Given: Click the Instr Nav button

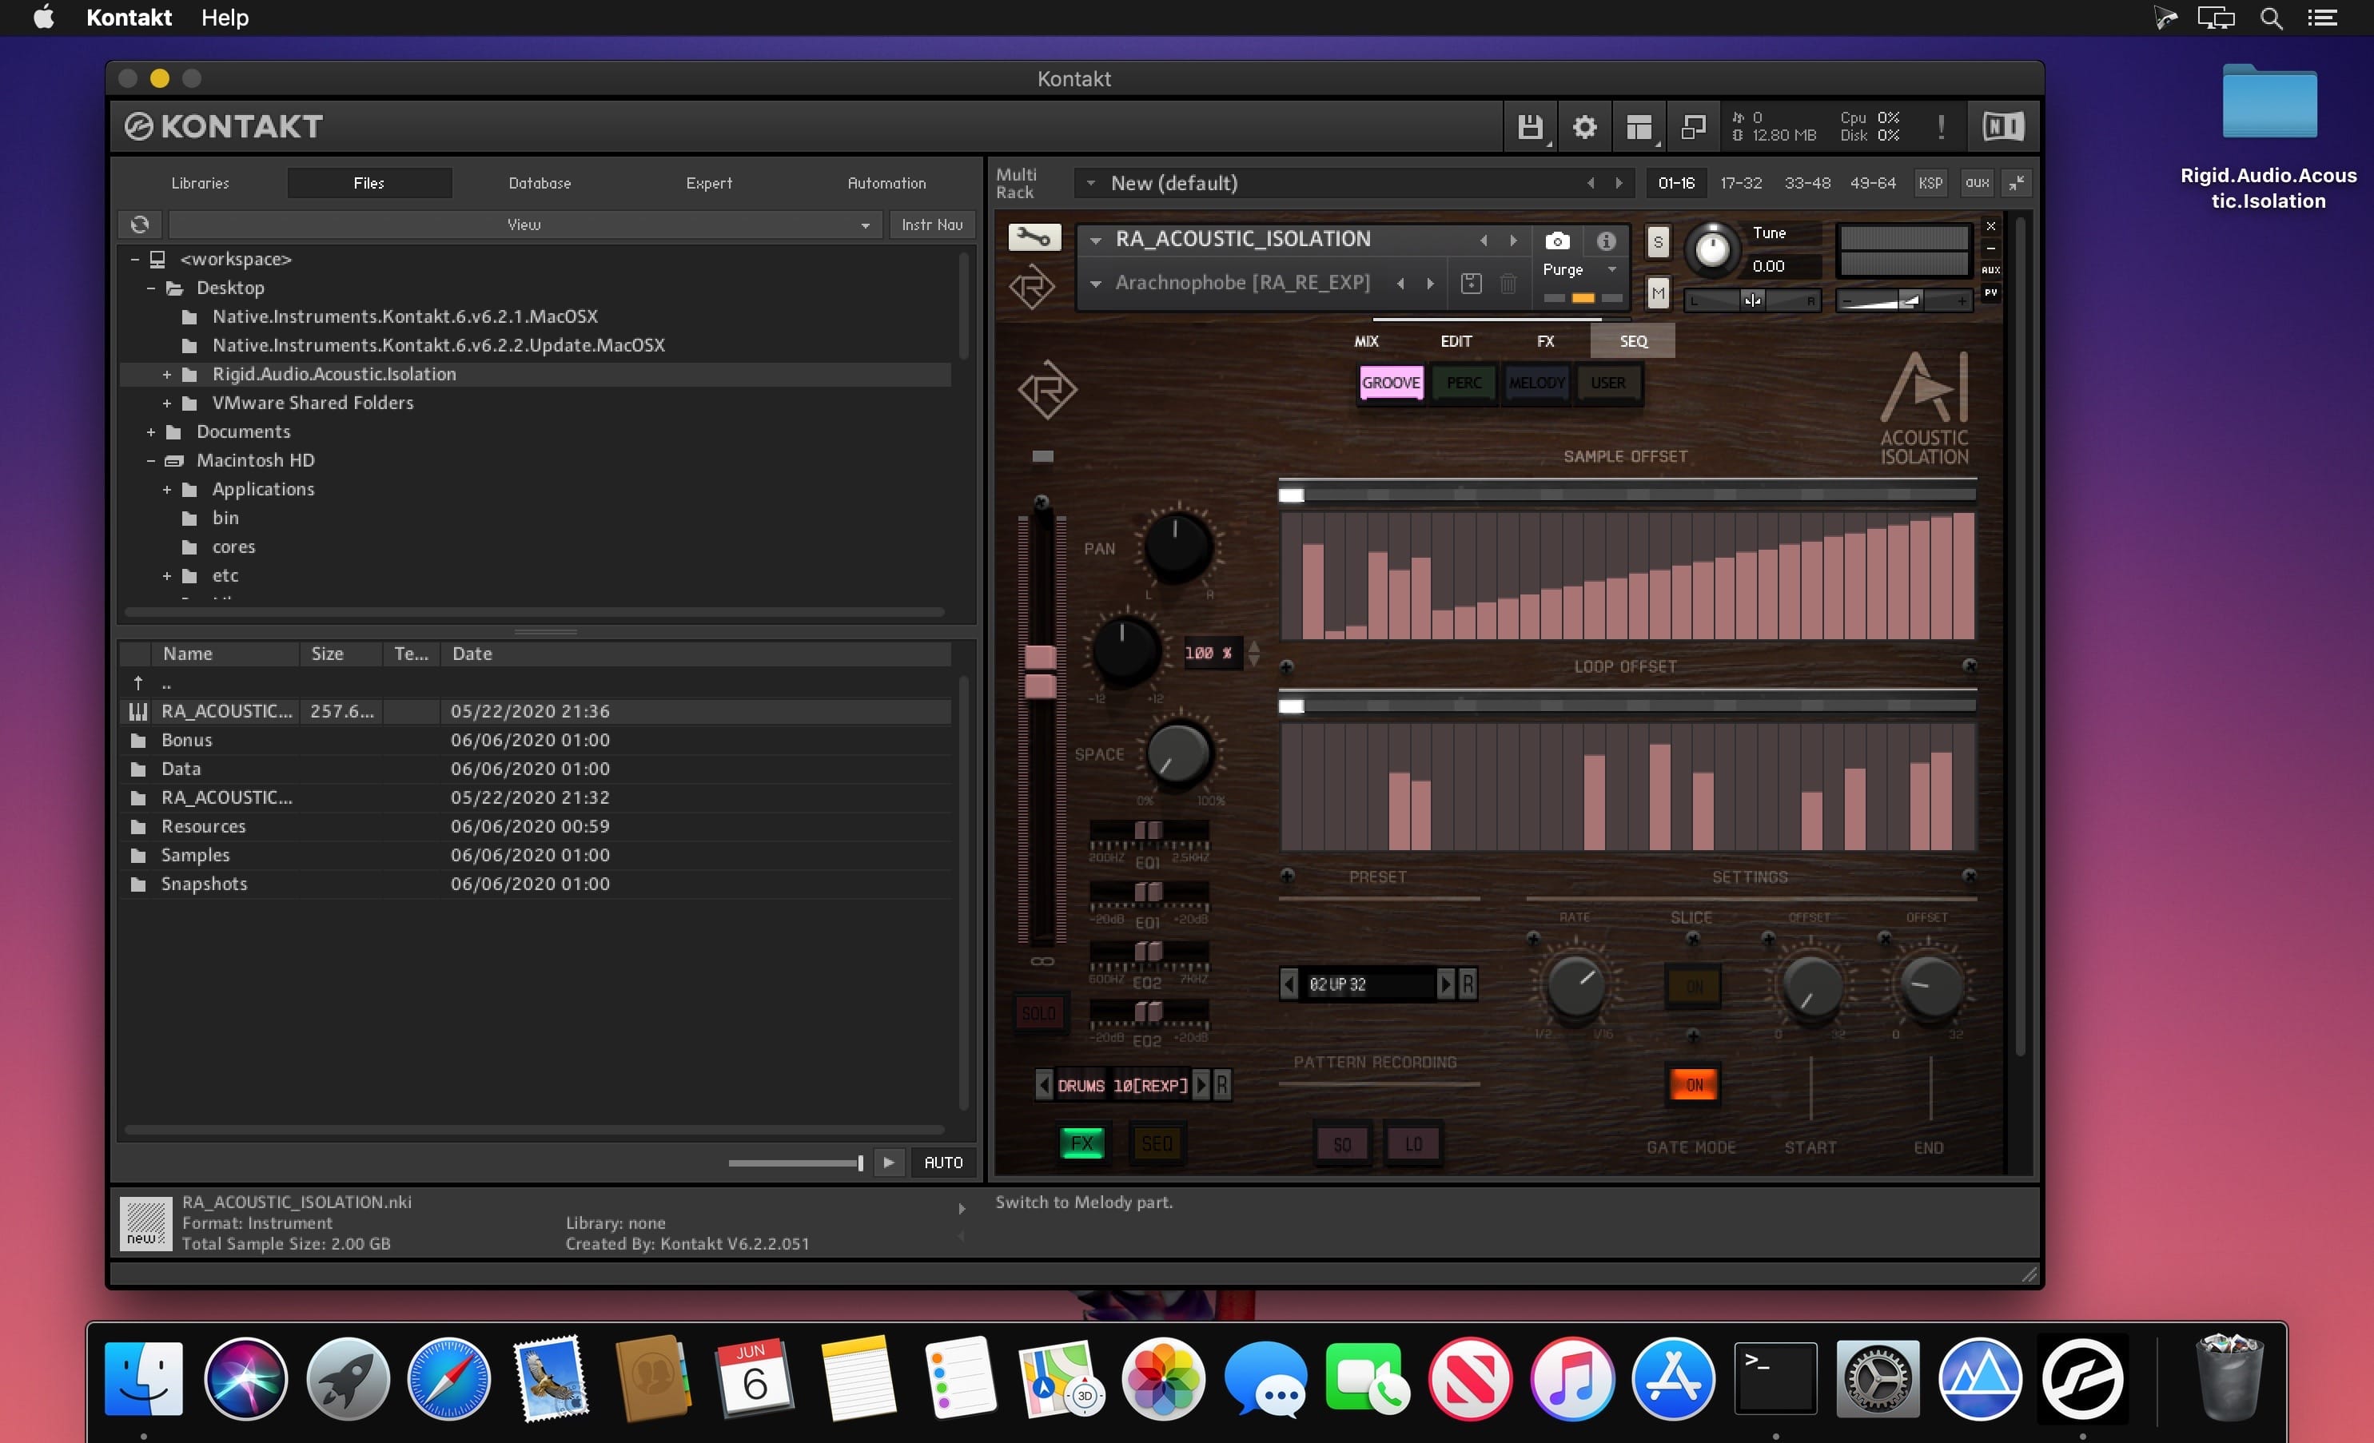Looking at the screenshot, I should pos(932,225).
